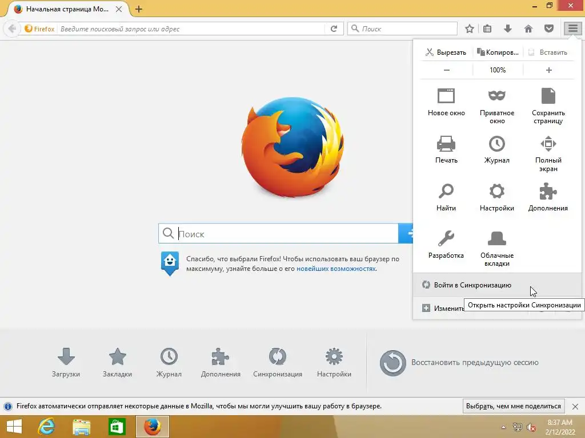This screenshot has width=585, height=438.
Task: Show hidden tray icons arrow
Action: tap(504, 427)
